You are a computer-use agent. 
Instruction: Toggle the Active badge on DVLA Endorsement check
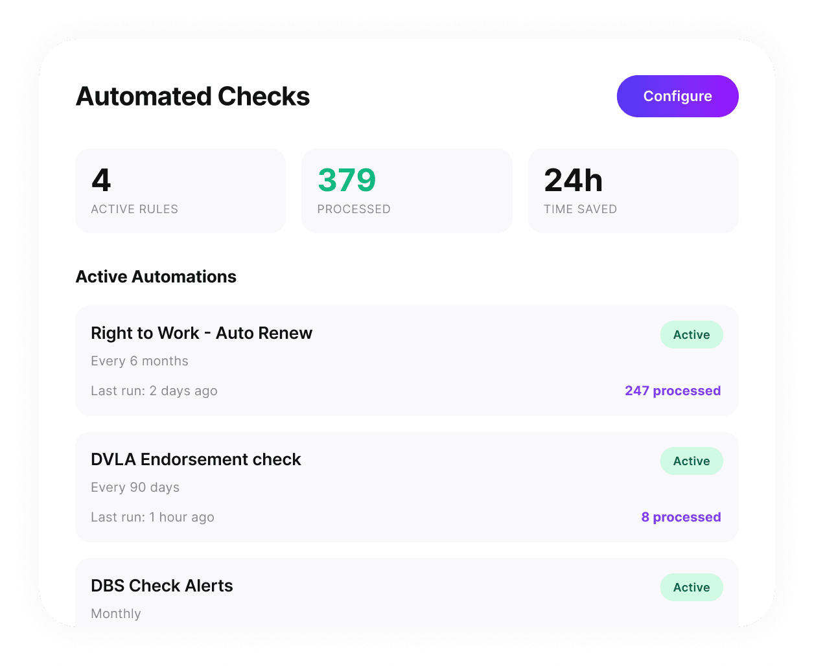pyautogui.click(x=692, y=461)
